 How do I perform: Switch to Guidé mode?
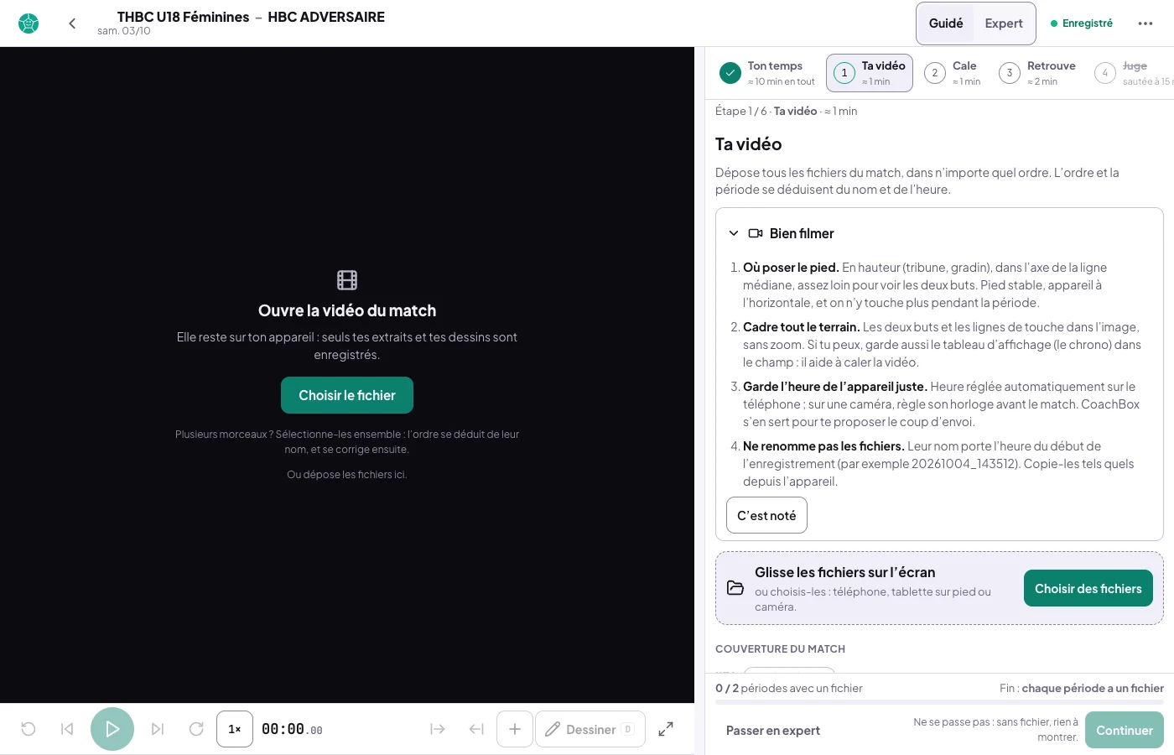tap(946, 23)
